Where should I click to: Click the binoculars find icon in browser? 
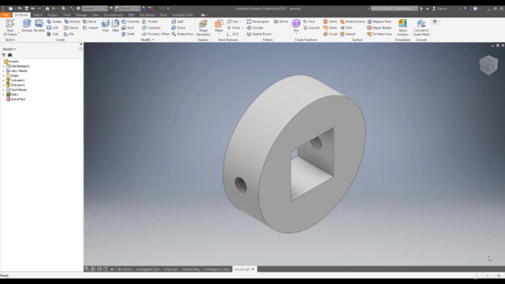[10, 55]
